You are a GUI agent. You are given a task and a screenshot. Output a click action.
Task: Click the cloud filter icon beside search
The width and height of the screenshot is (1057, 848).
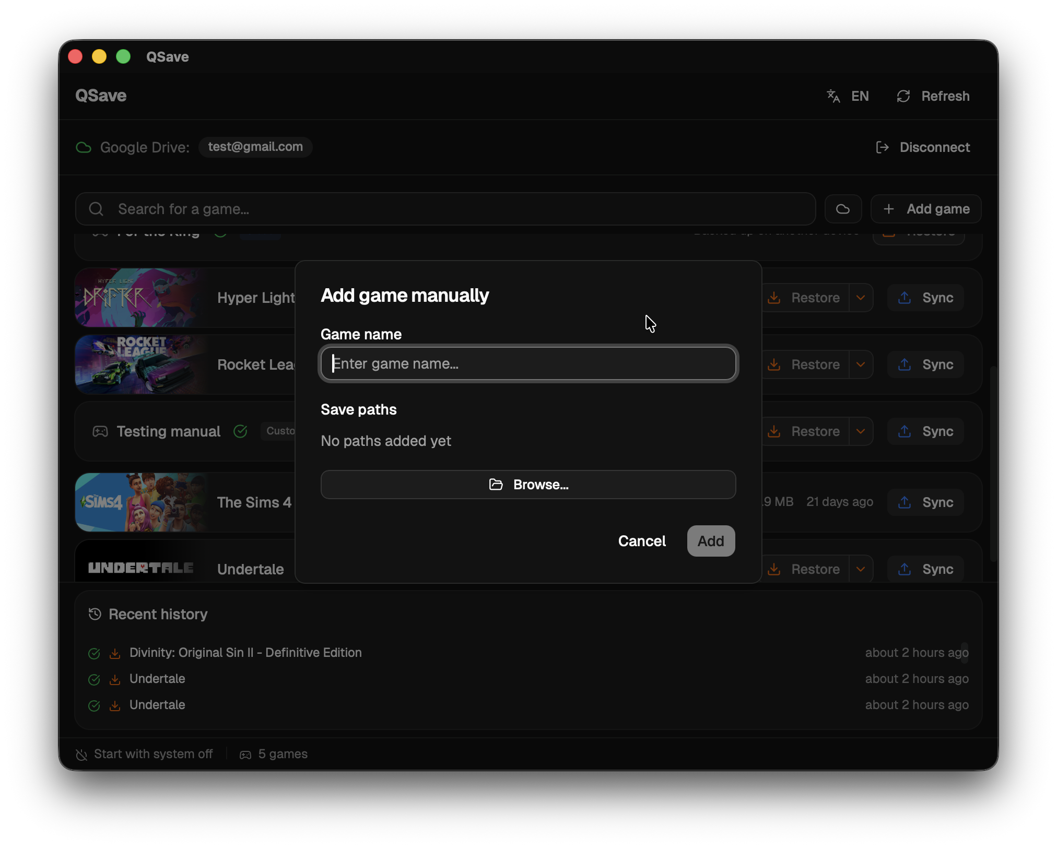click(x=843, y=209)
